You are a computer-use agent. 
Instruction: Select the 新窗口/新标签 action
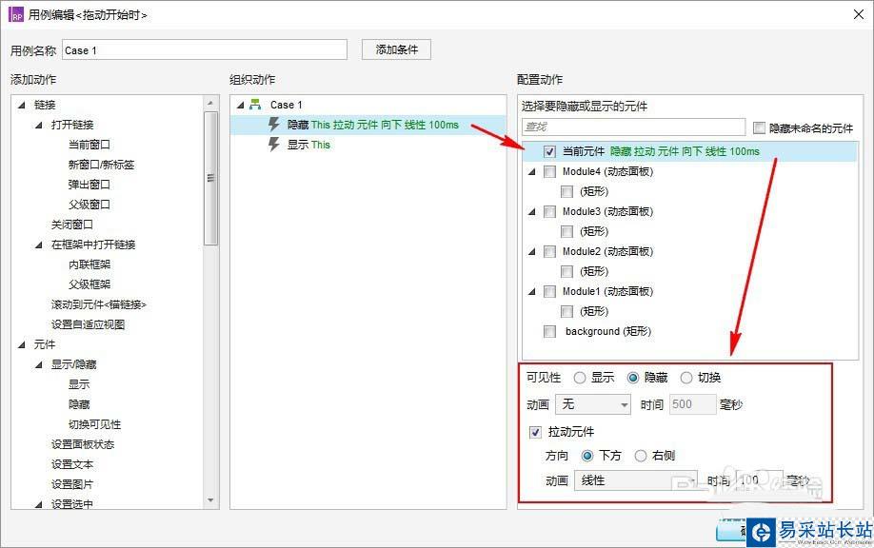pos(102,165)
